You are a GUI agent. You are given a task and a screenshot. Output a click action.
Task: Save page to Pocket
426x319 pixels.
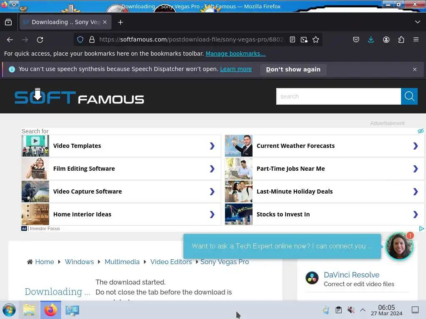(x=356, y=39)
